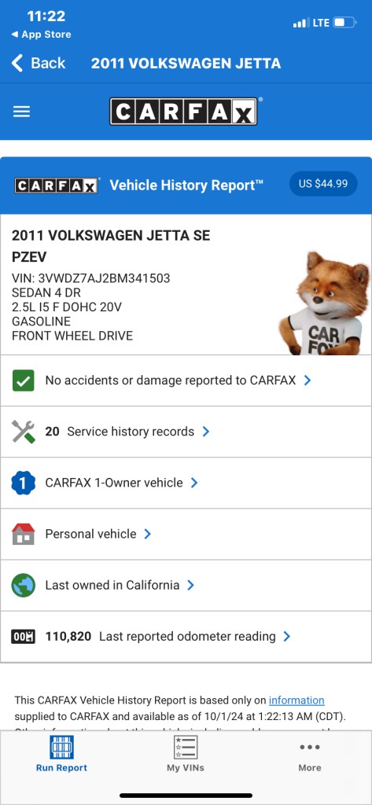Tap the house personal vehicle icon
The width and height of the screenshot is (372, 805).
pos(23,534)
